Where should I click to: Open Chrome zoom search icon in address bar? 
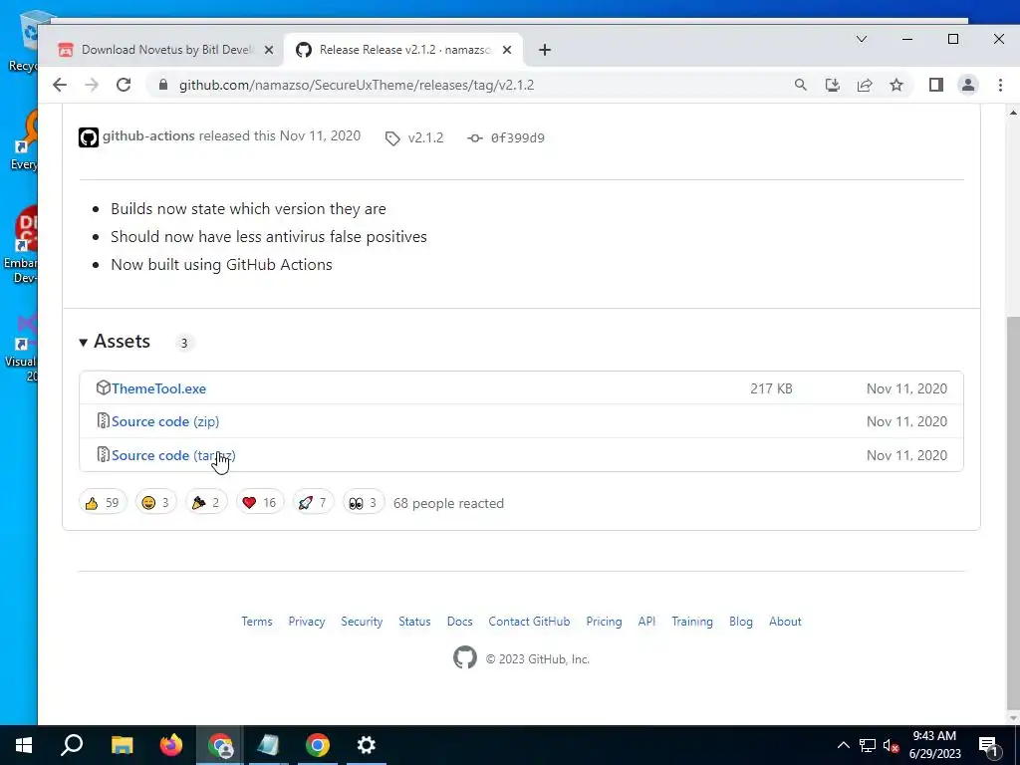coord(801,86)
